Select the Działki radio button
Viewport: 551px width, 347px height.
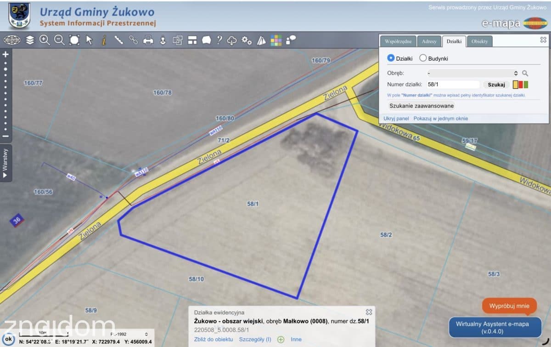[x=391, y=58]
